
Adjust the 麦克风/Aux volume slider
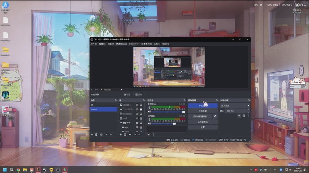pos(168,112)
